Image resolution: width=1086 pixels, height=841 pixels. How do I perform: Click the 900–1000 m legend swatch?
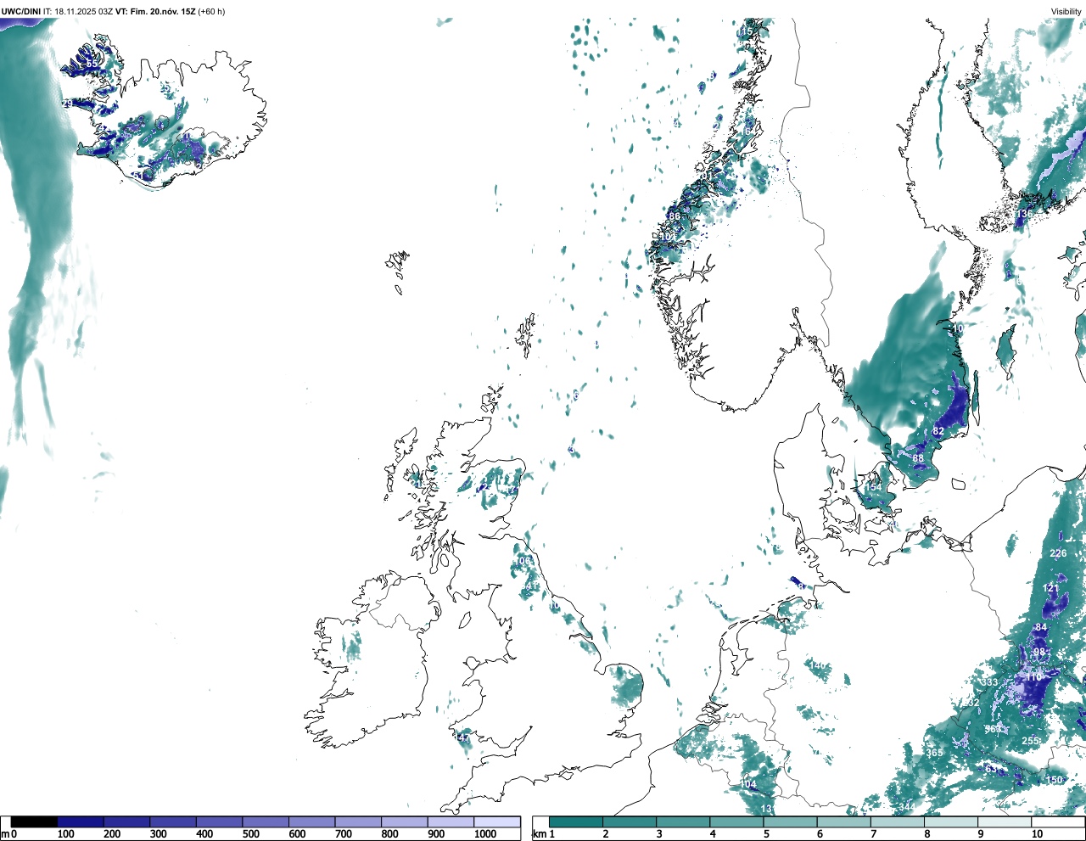pyautogui.click(x=451, y=822)
